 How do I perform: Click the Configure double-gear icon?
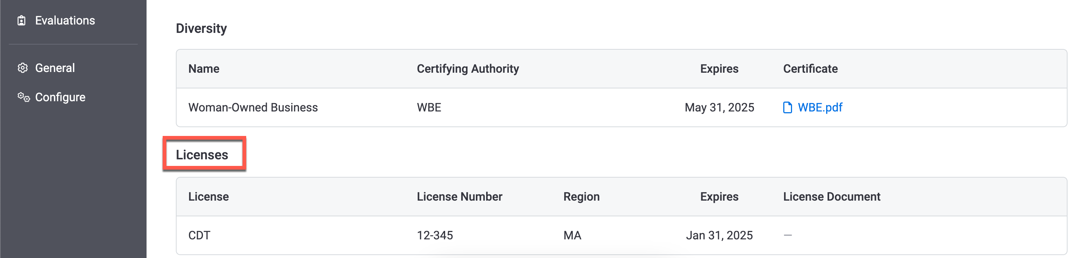pos(24,97)
